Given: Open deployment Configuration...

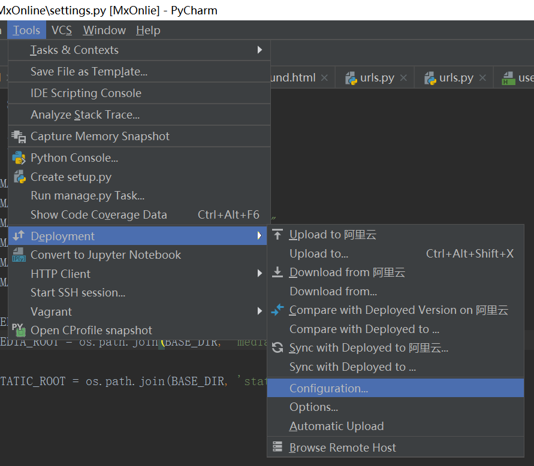Looking at the screenshot, I should pyautogui.click(x=396, y=388).
